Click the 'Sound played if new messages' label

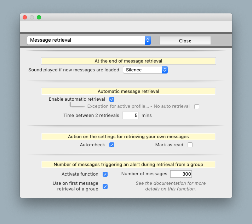(74, 70)
